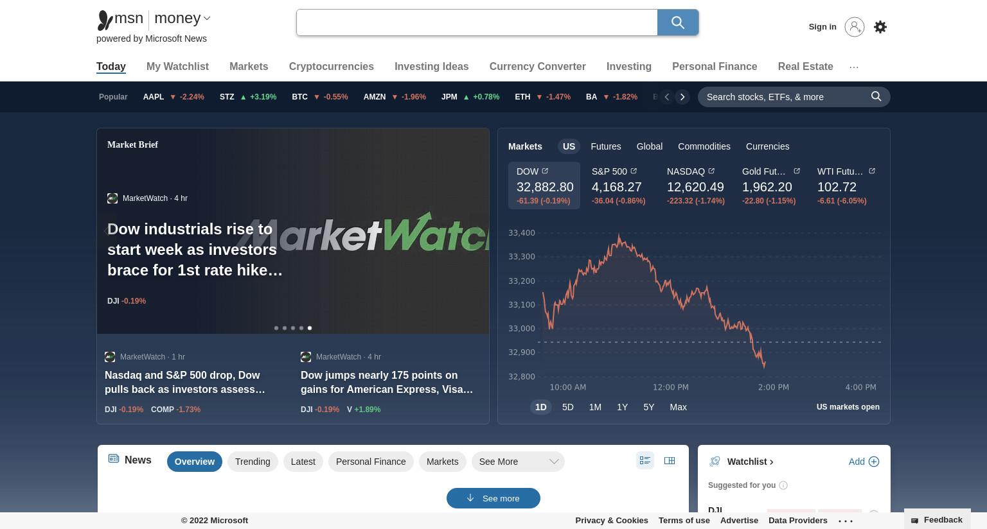The height and width of the screenshot is (529, 987).
Task: Click the JPM ticker item
Action: click(x=470, y=97)
